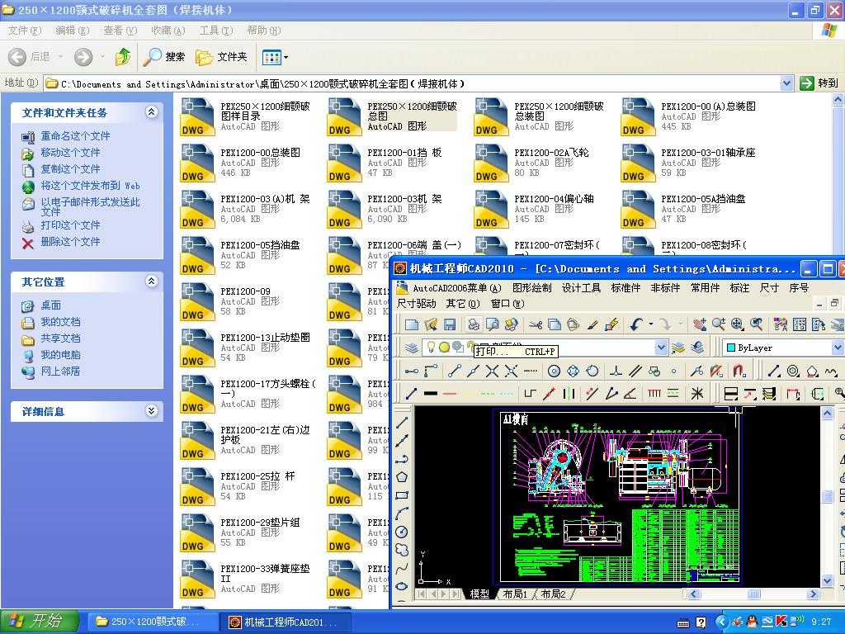Click the Snap to Center object snap icon
Image resolution: width=845 pixels, height=634 pixels.
[x=554, y=371]
